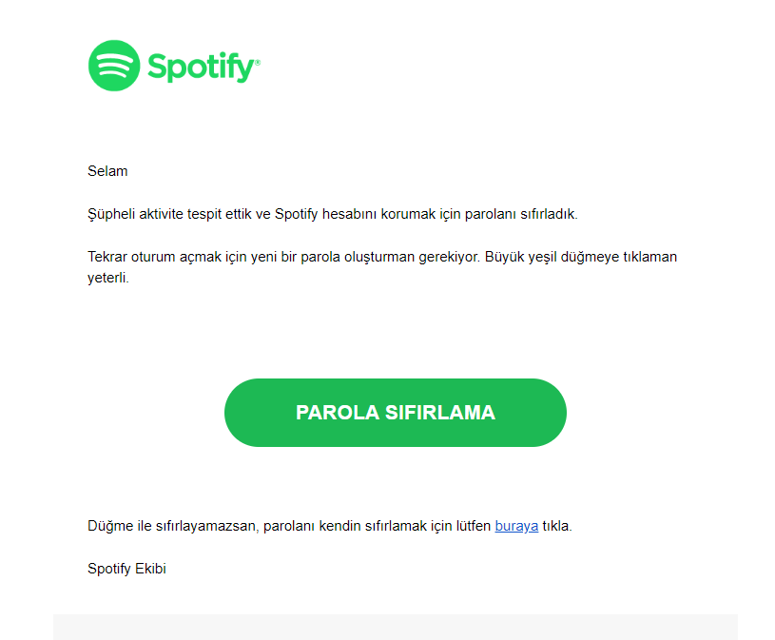Click the word 'yeterli.' in the message
This screenshot has width=775, height=640.
tap(107, 279)
